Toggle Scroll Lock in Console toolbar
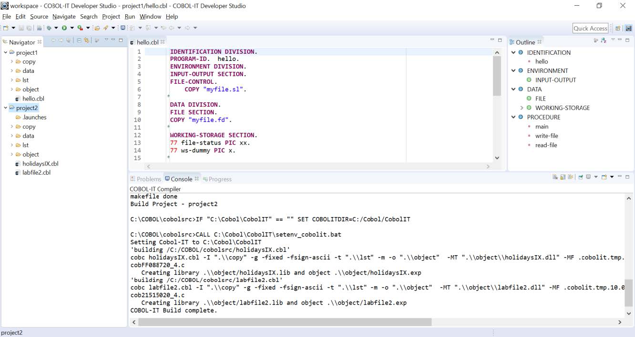This screenshot has height=337, width=635. [563, 177]
